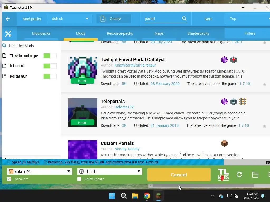Click red cross block icon on Twilight Forest card
Image resolution: width=270 pixels, height=202 pixels.
[x=234, y=60]
